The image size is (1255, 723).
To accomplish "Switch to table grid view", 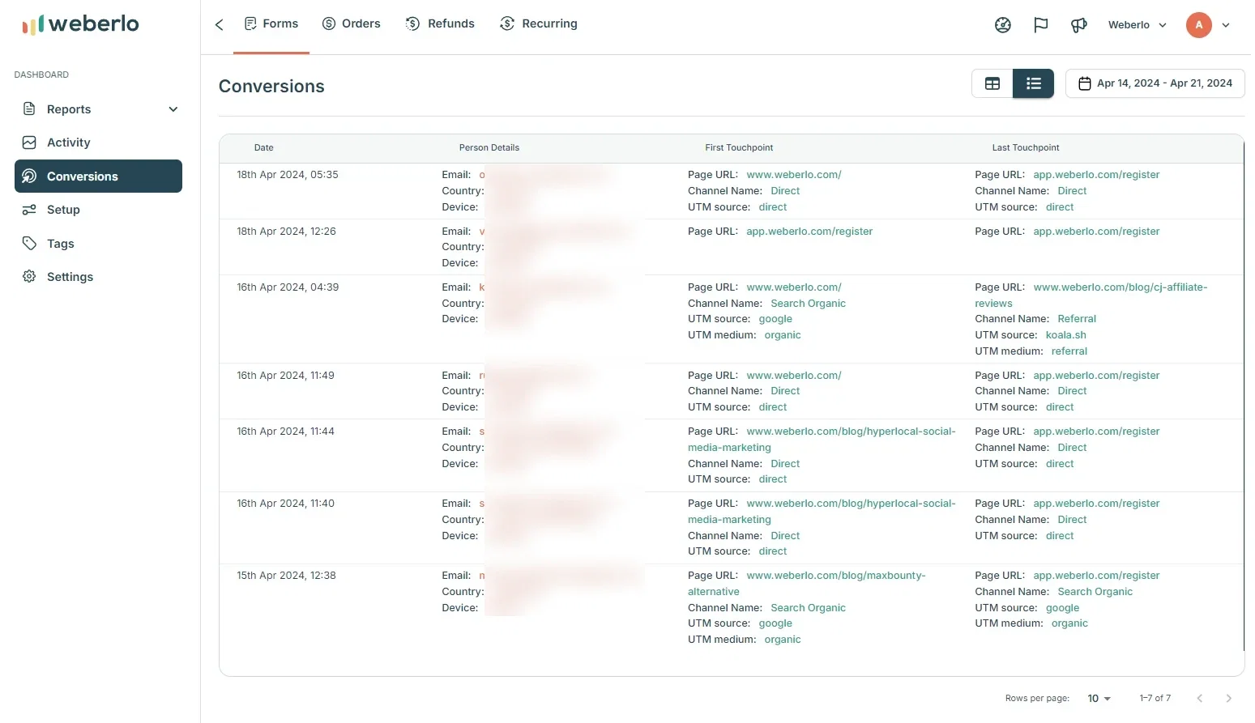I will click(x=992, y=83).
